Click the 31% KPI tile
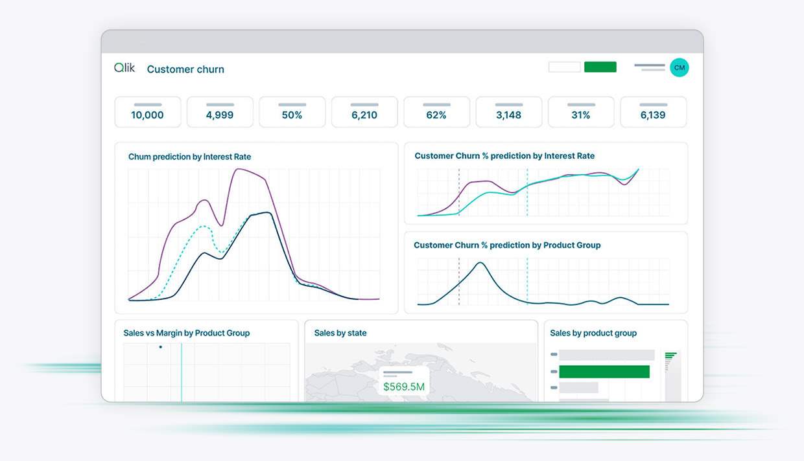Image resolution: width=804 pixels, height=461 pixels. coord(581,111)
